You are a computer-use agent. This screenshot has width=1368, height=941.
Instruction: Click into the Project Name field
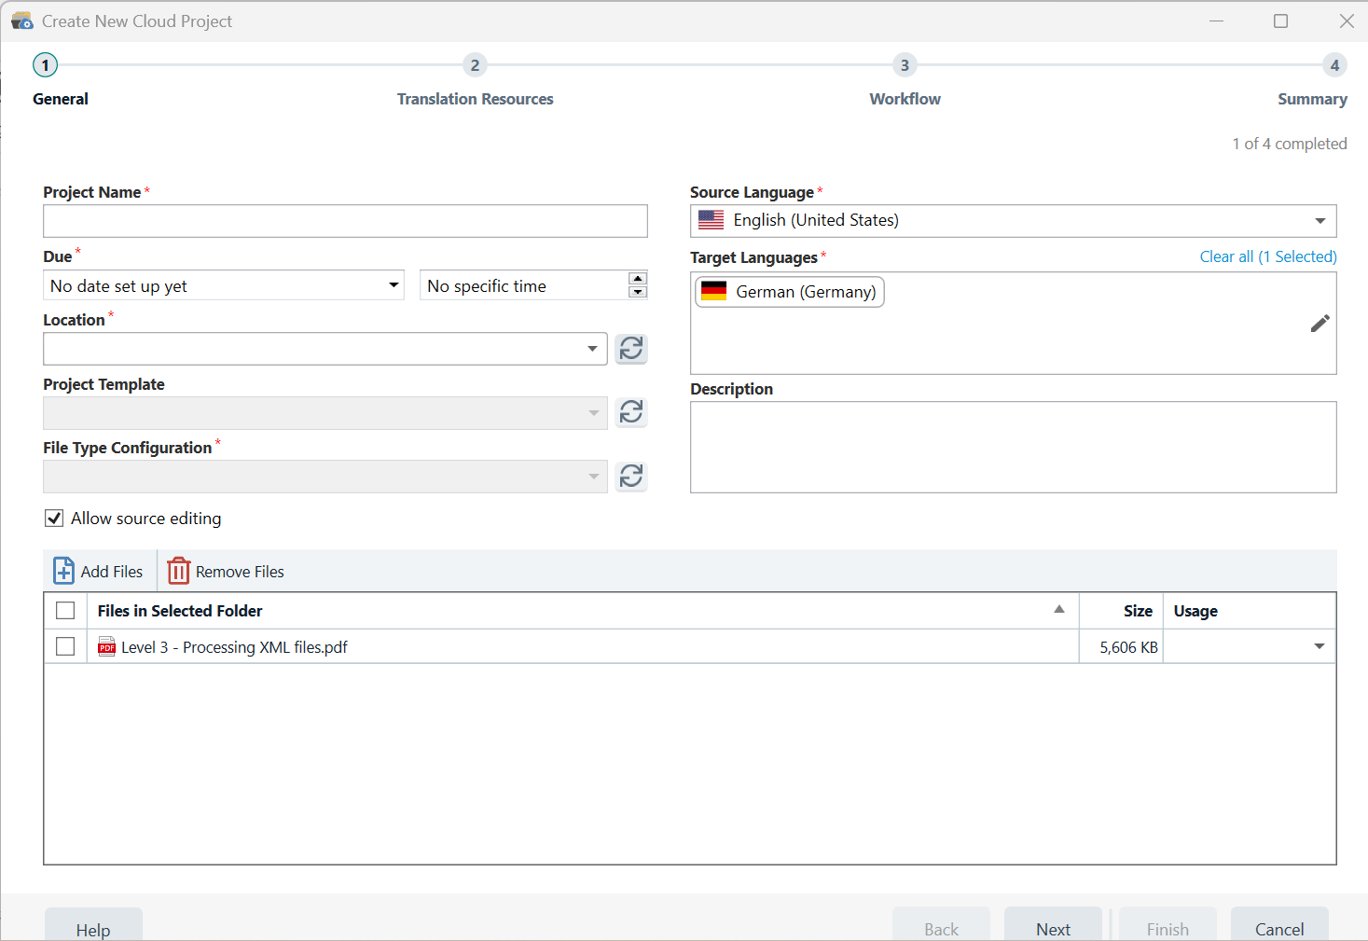(345, 221)
